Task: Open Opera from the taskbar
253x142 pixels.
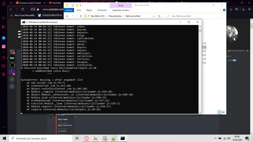Action: [86, 138]
